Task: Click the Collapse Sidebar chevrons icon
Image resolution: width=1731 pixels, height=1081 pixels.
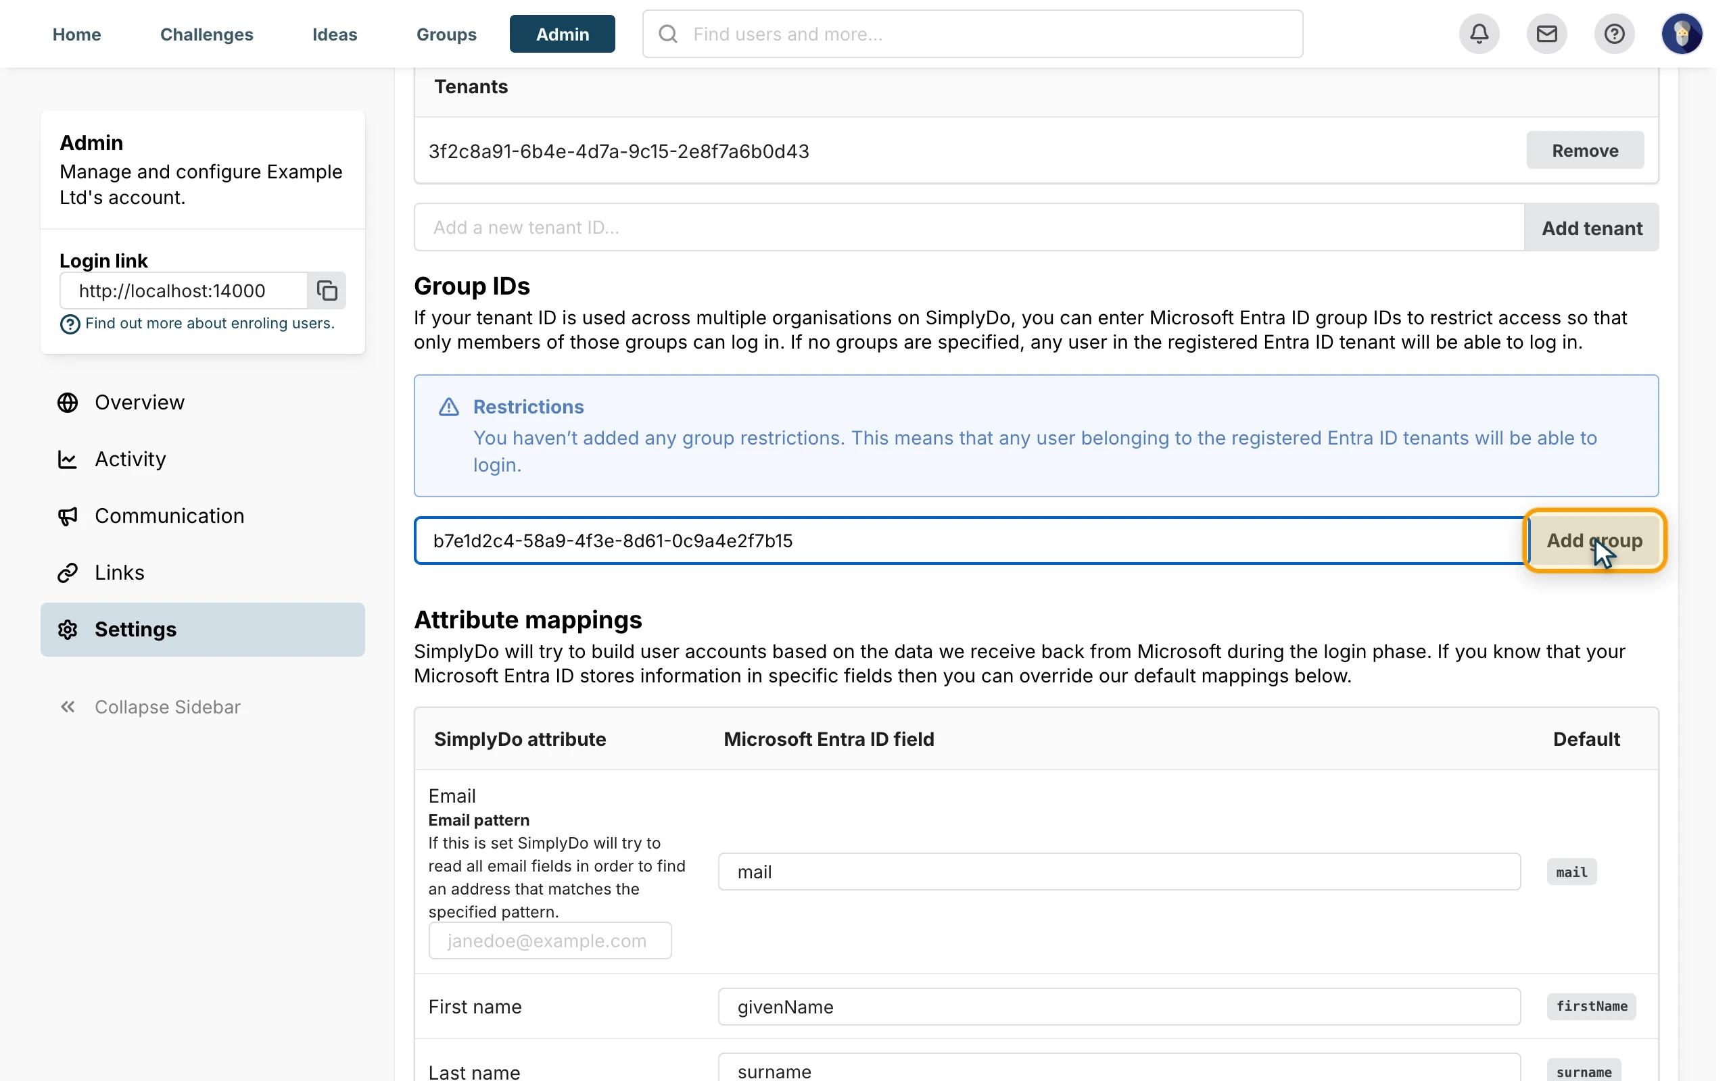Action: pyautogui.click(x=68, y=707)
